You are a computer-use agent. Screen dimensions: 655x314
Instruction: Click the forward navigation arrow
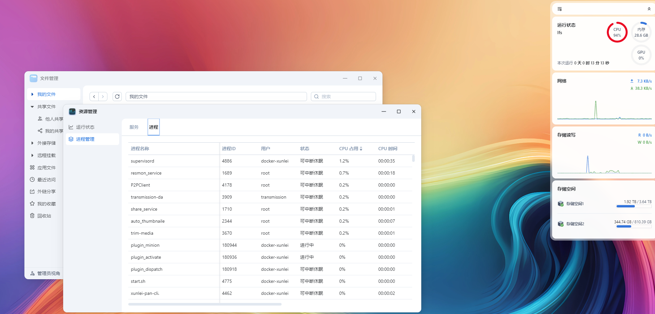(x=103, y=97)
